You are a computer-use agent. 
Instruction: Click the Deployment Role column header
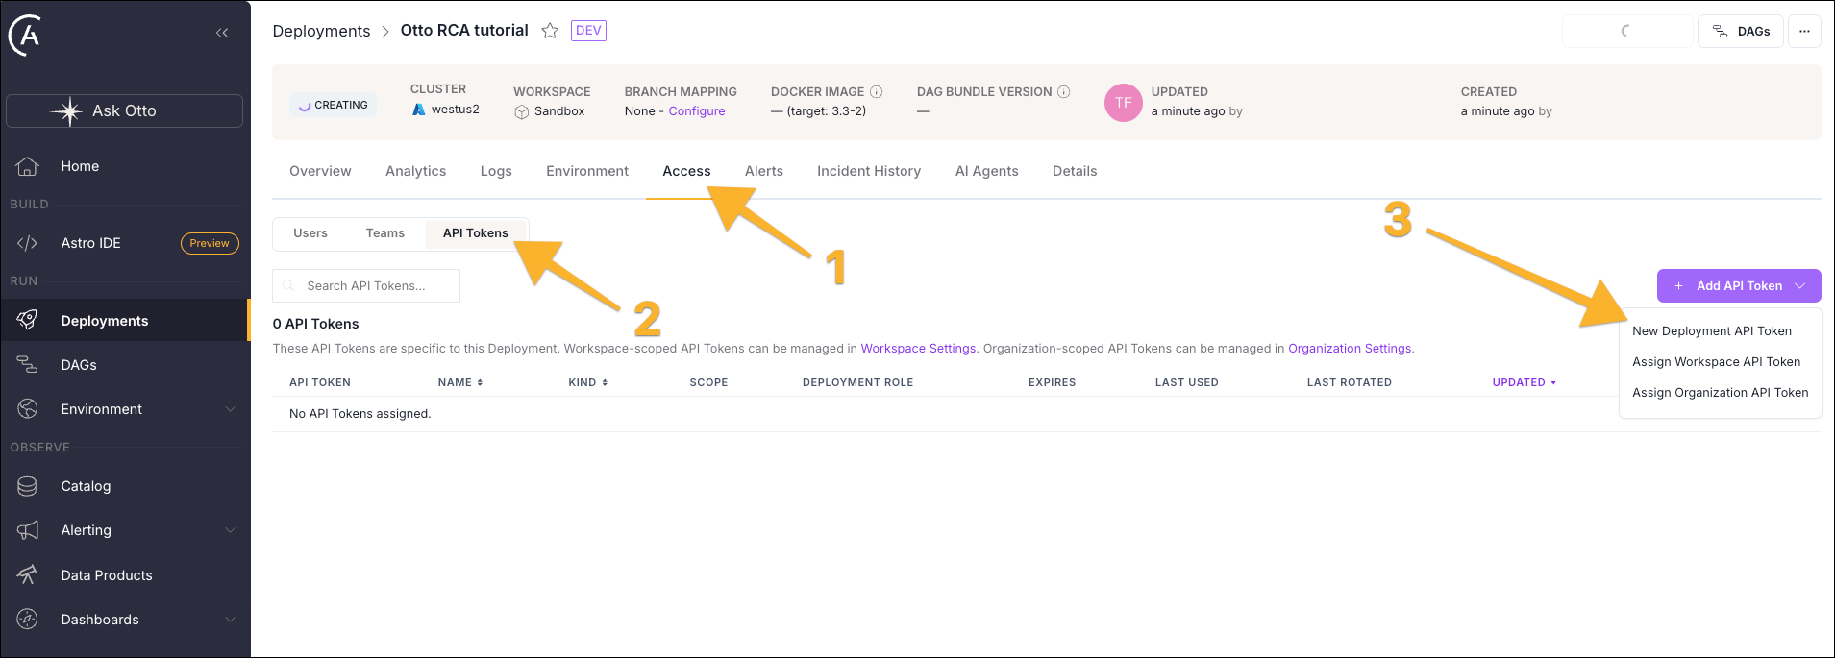click(x=857, y=382)
